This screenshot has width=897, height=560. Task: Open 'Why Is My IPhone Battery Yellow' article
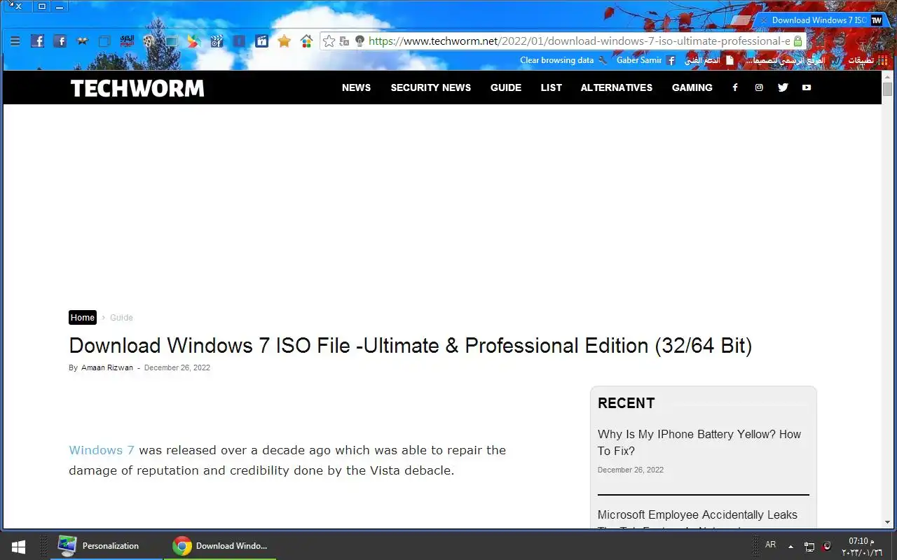tap(699, 442)
